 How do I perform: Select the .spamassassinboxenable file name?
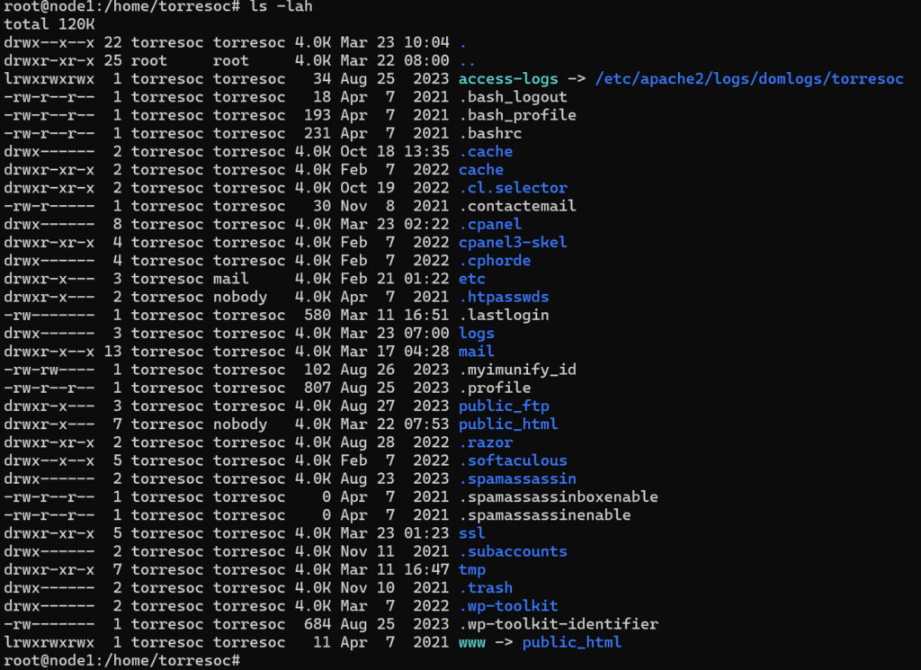(558, 496)
